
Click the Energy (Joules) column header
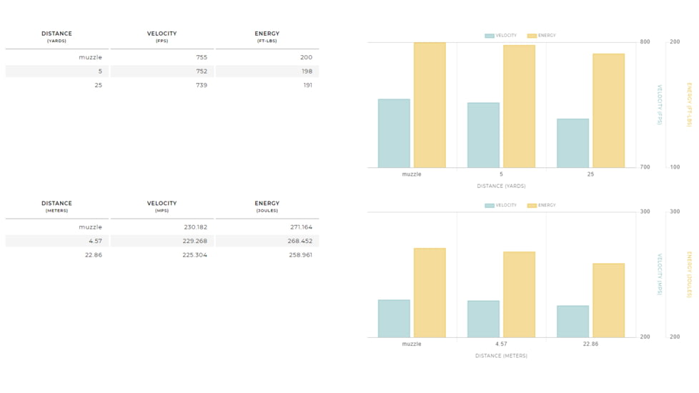(x=267, y=207)
